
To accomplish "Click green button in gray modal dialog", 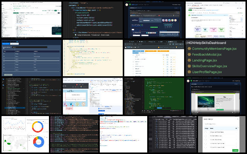I will 235,150.
